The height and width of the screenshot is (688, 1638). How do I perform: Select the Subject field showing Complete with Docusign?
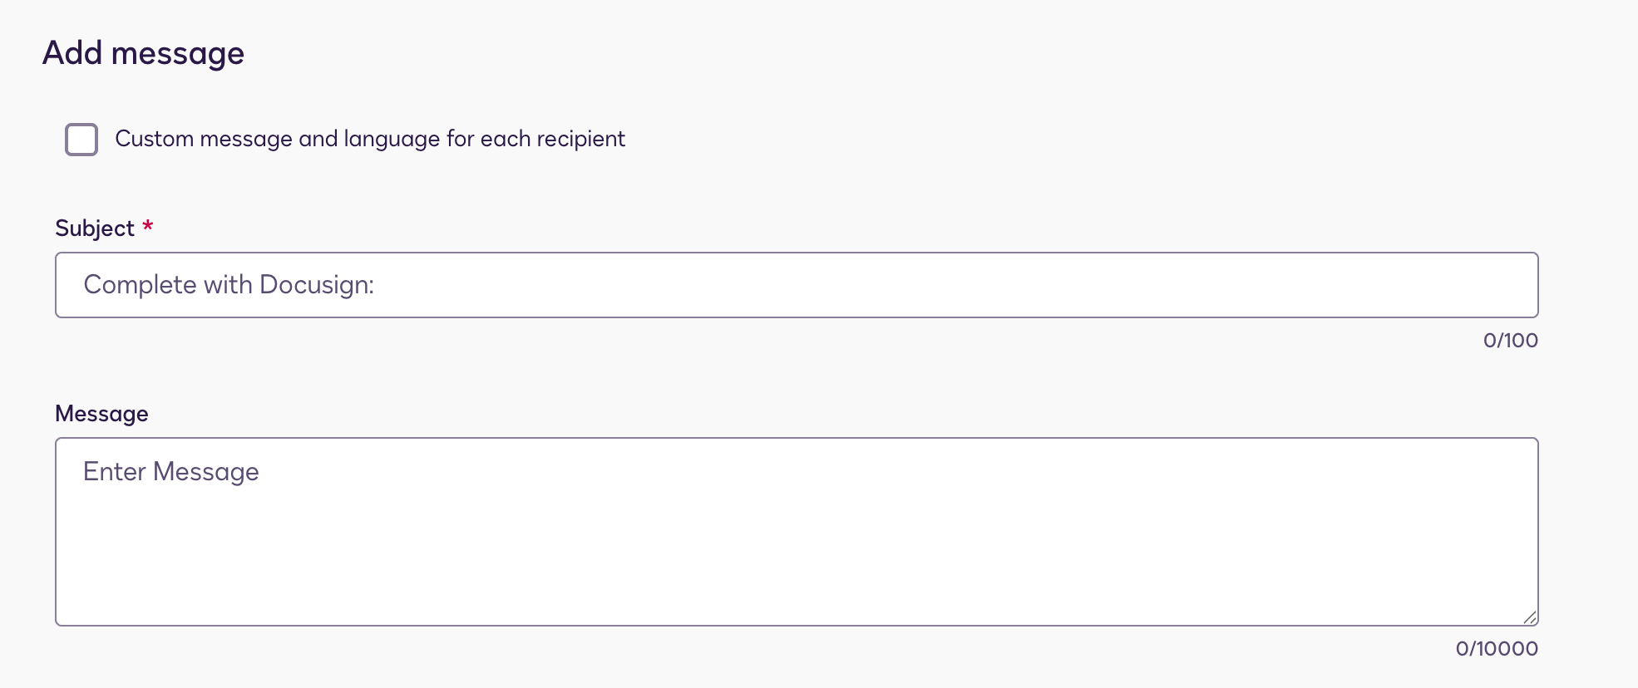tap(748, 284)
